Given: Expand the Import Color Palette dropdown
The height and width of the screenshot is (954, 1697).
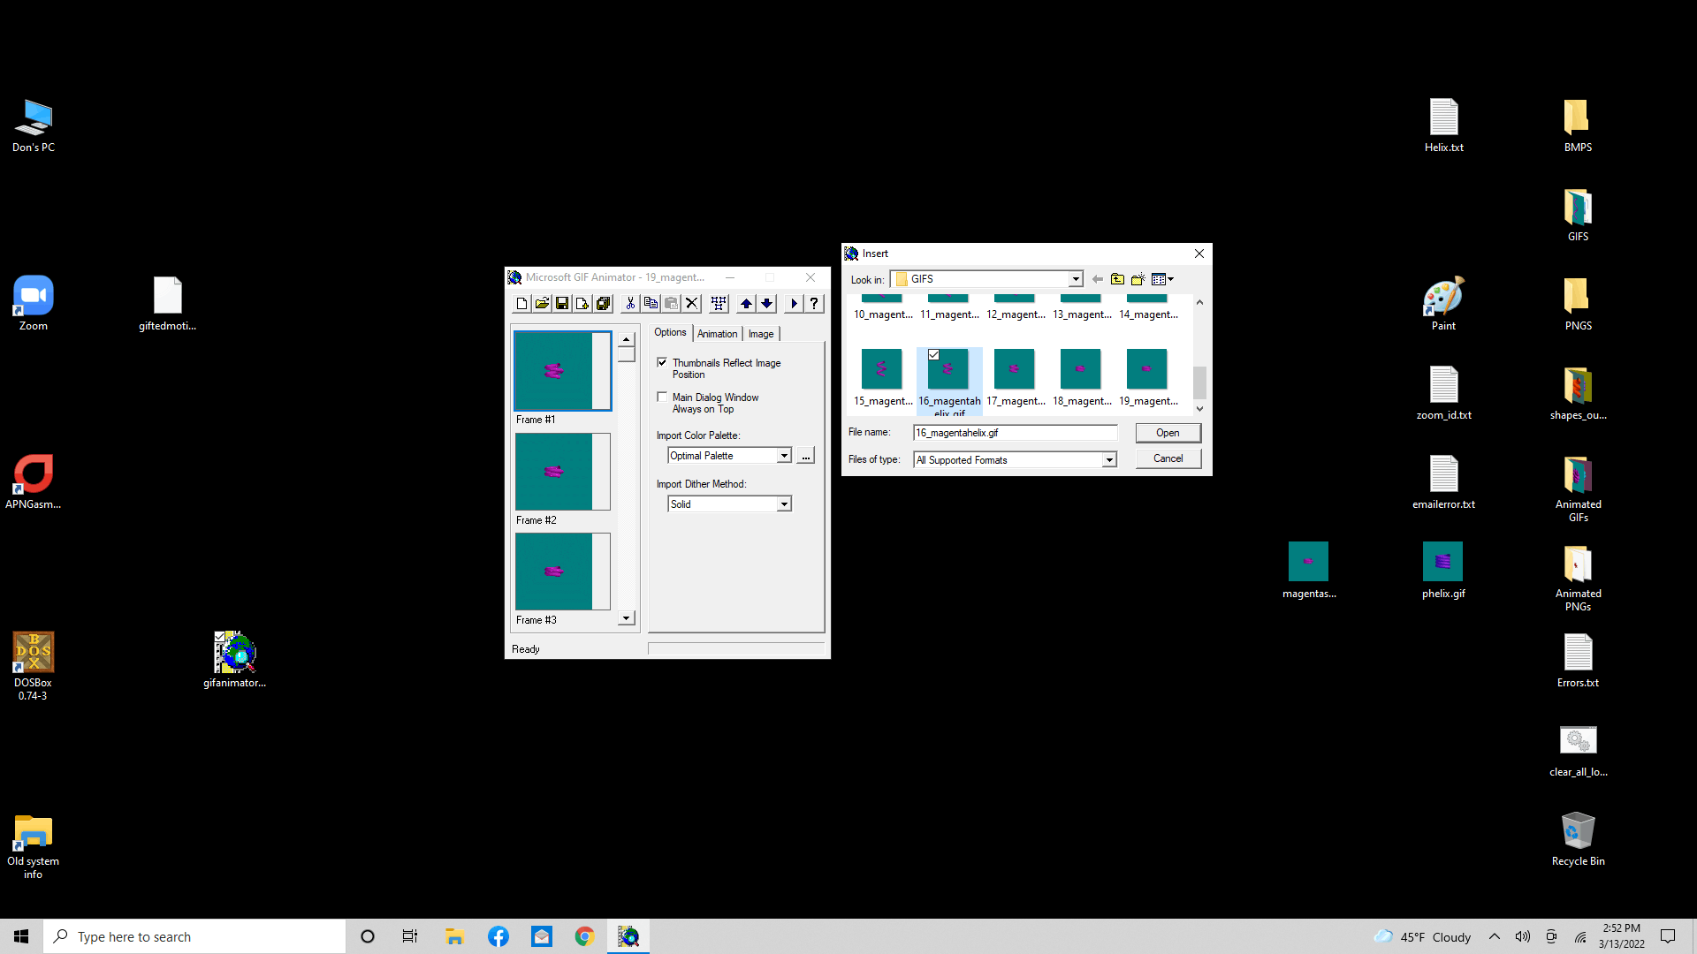Looking at the screenshot, I should 784,456.
